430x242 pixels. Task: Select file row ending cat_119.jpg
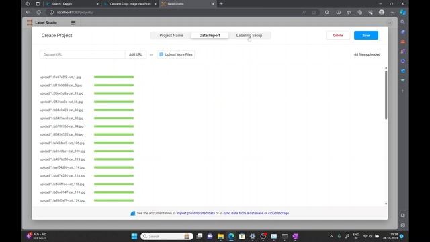[62, 192]
